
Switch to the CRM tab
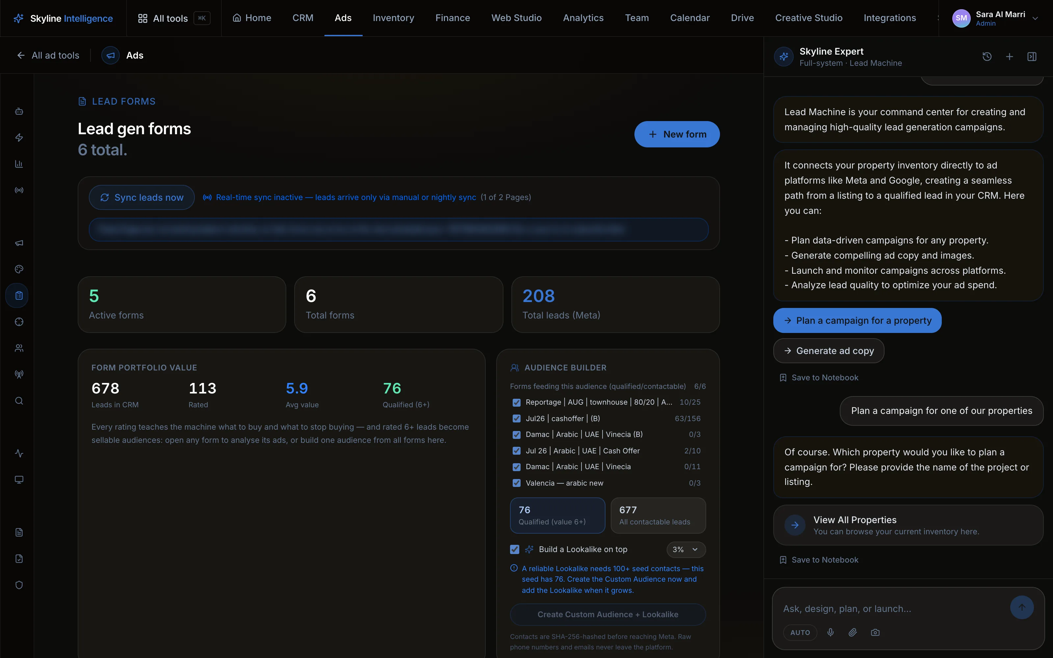point(303,18)
